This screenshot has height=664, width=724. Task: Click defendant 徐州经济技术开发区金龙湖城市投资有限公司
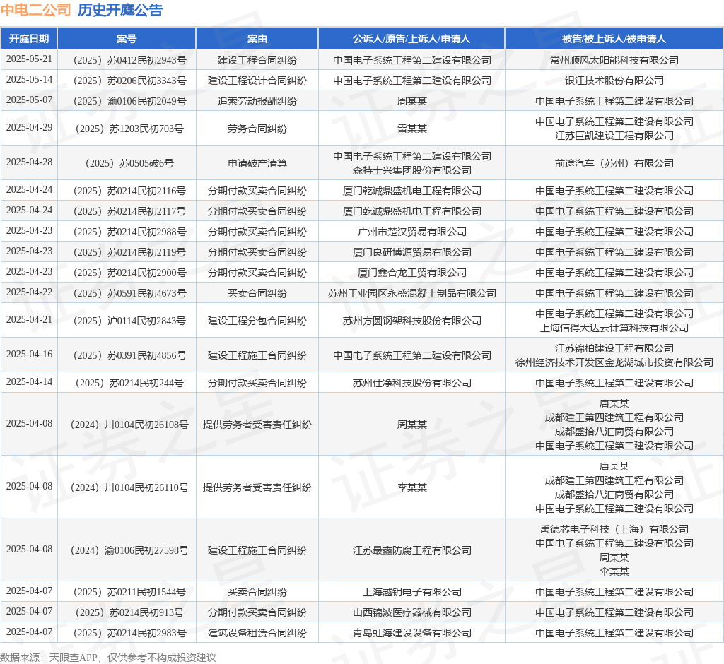pos(614,362)
